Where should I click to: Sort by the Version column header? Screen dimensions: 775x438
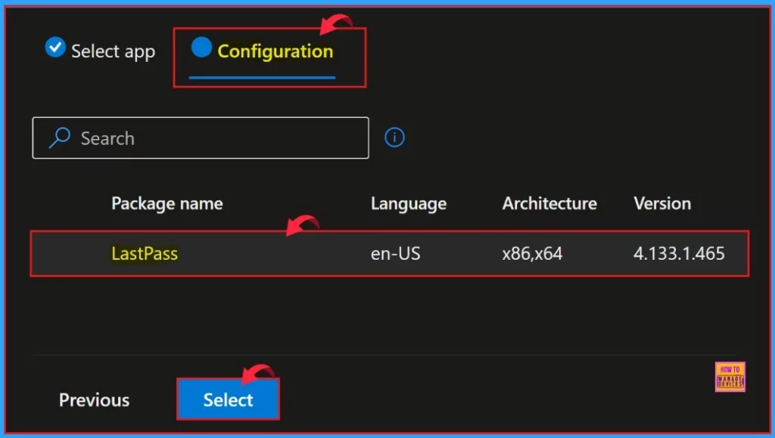[662, 203]
